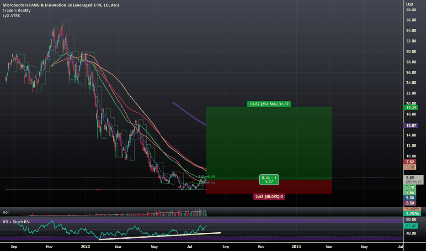Click the 80.00 RSI scale label
Screen dimensions: 426x251
pyautogui.click(x=411, y=219)
